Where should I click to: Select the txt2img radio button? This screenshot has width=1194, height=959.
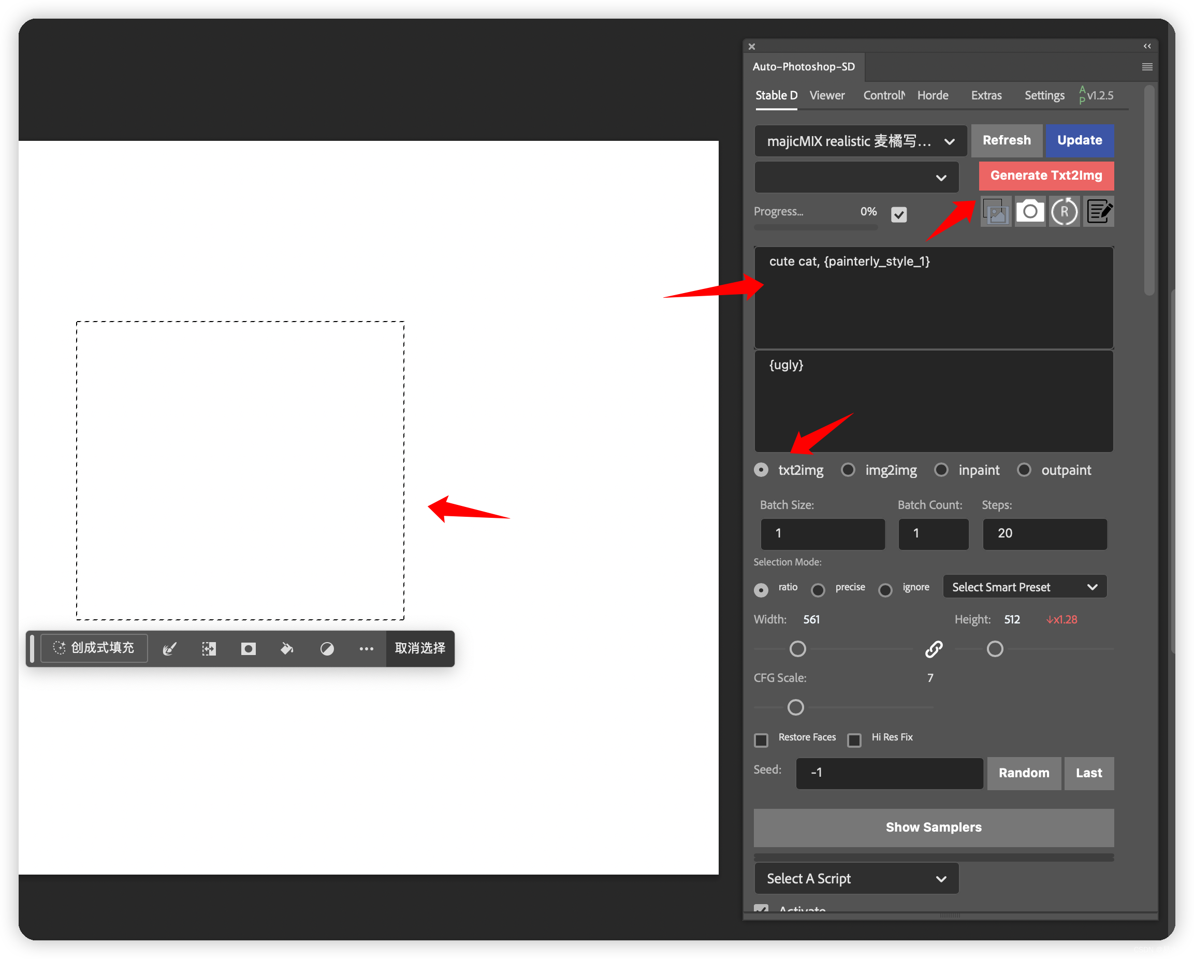click(x=761, y=470)
